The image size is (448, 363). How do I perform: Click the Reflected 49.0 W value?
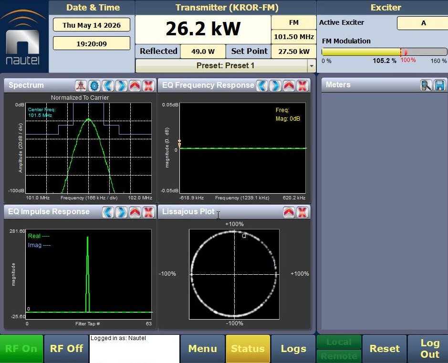coord(203,52)
